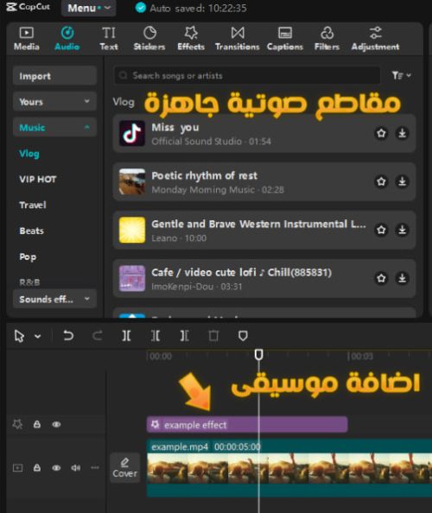
Task: Open the Effects tab
Action: (x=191, y=39)
